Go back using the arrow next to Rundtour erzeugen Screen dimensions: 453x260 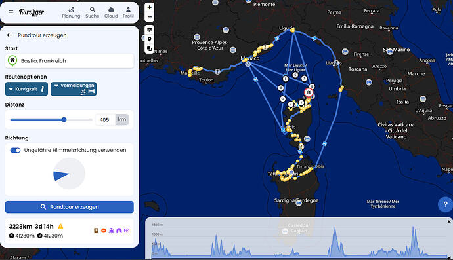10,35
